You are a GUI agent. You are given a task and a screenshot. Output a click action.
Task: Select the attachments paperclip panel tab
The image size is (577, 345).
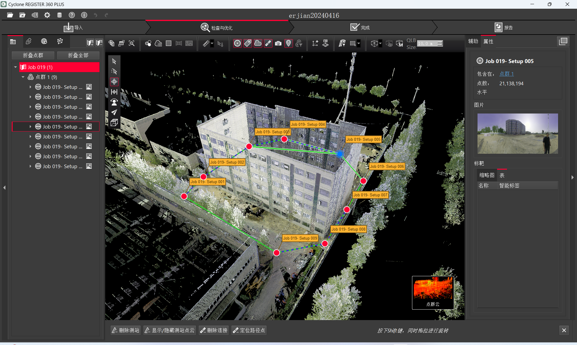click(x=29, y=41)
